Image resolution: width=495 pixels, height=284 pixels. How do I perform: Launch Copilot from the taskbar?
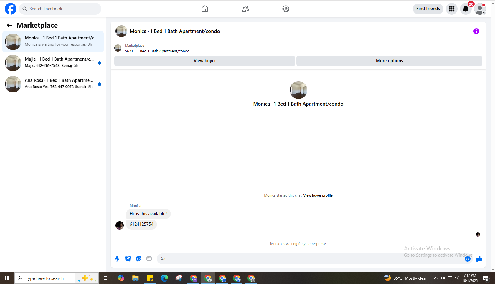[121, 278]
